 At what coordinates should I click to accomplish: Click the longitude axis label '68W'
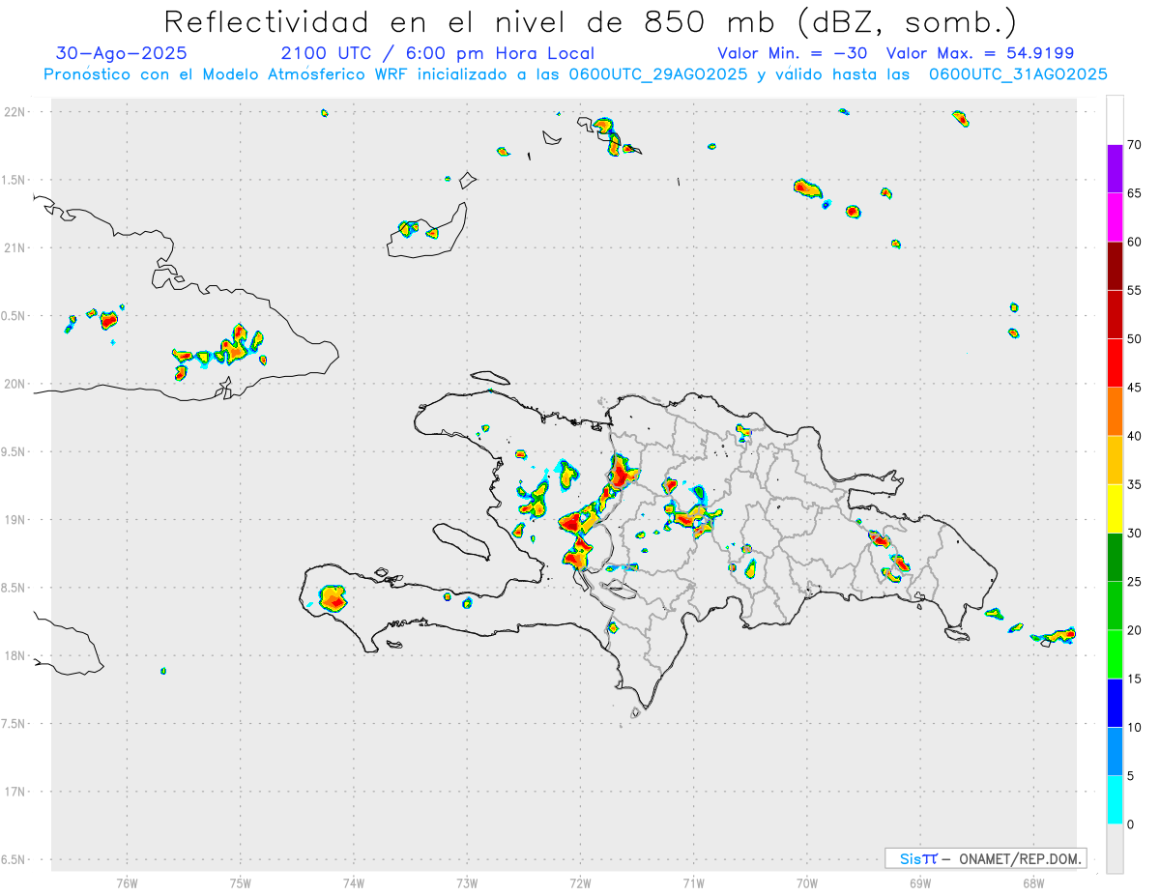(1033, 883)
